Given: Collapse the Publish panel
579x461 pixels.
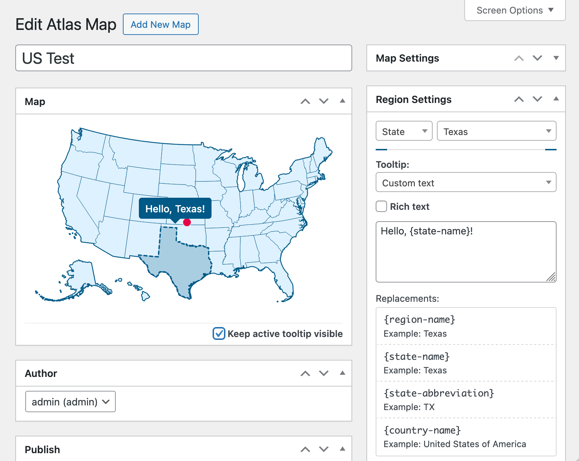Looking at the screenshot, I should tap(342, 449).
